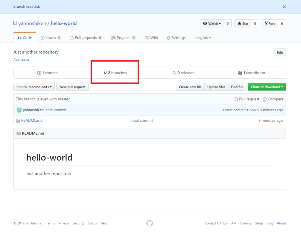Open the Settings tab
This screenshot has width=301, height=233.
click(x=176, y=38)
